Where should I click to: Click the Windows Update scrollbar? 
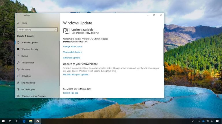coord(164,47)
